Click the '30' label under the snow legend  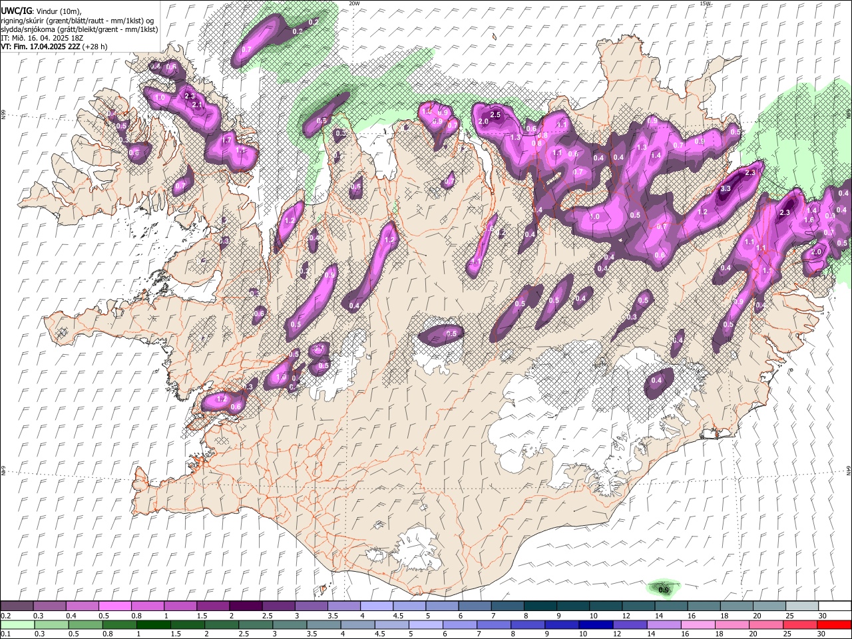[x=823, y=616]
